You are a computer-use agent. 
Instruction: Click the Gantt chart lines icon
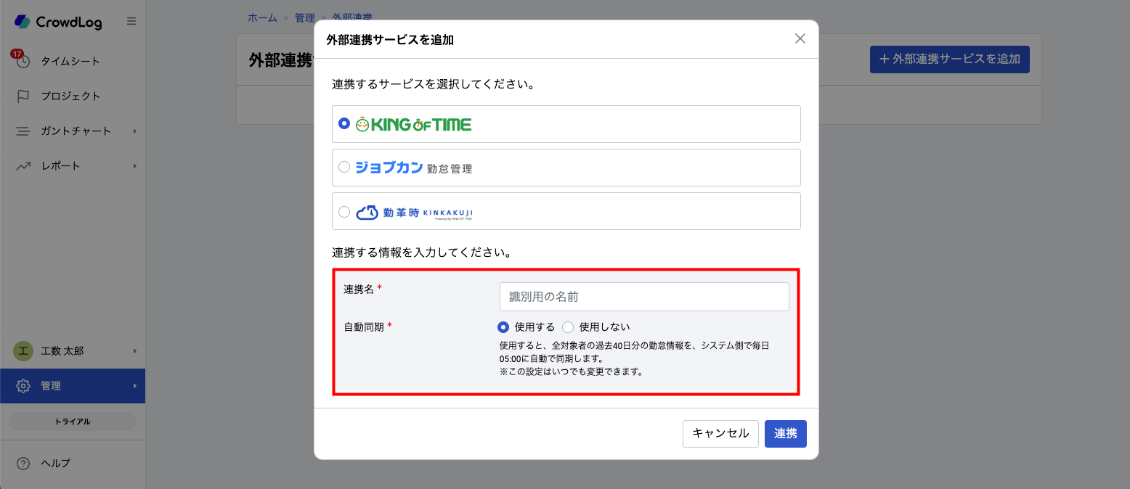(x=23, y=131)
